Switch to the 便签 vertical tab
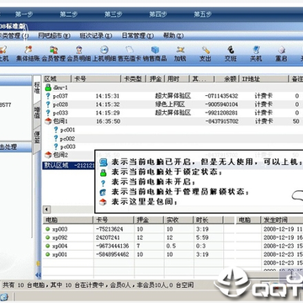Image resolution: width=303 pixels, height=303 pixels. click(37, 138)
